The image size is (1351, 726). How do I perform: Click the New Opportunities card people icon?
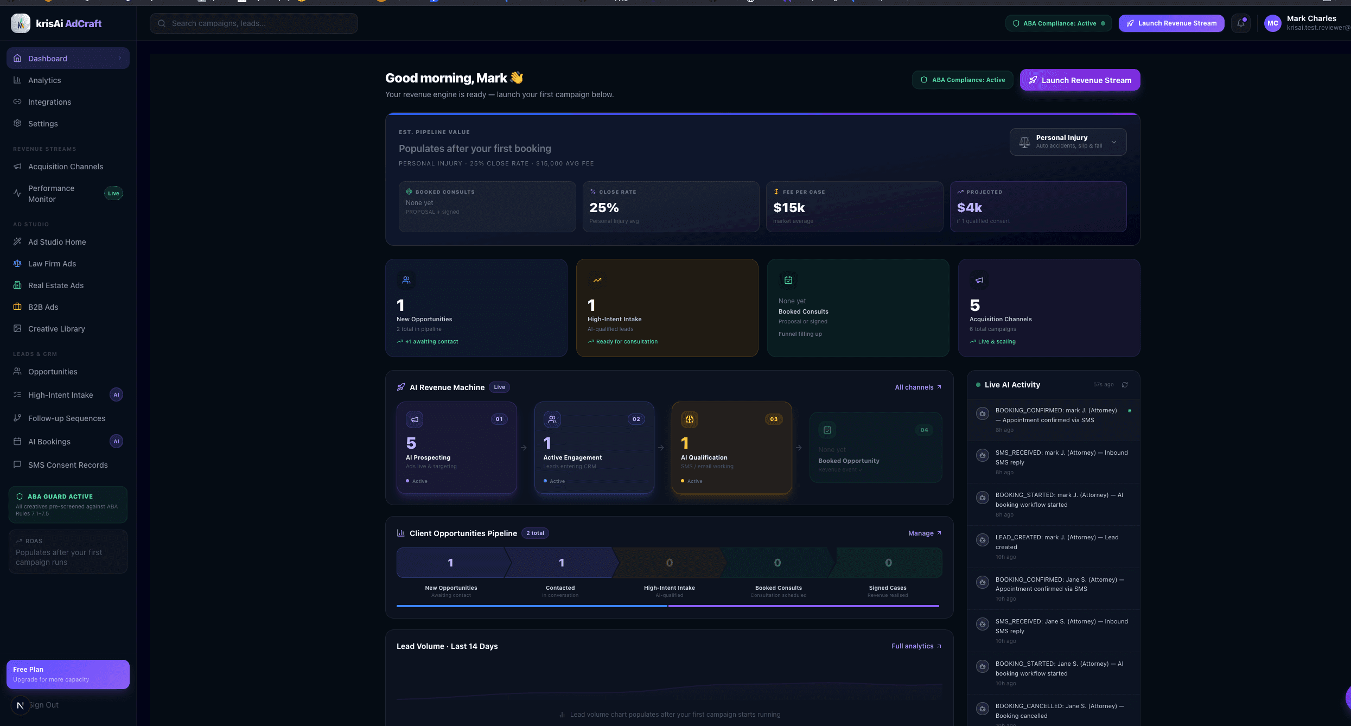[406, 280]
